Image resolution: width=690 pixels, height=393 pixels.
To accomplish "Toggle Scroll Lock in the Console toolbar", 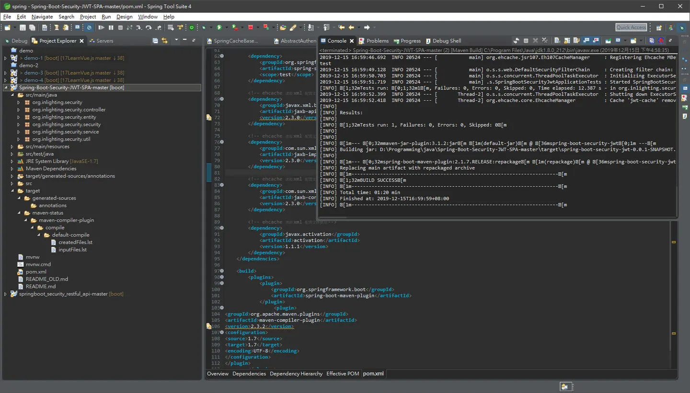I will [x=567, y=41].
